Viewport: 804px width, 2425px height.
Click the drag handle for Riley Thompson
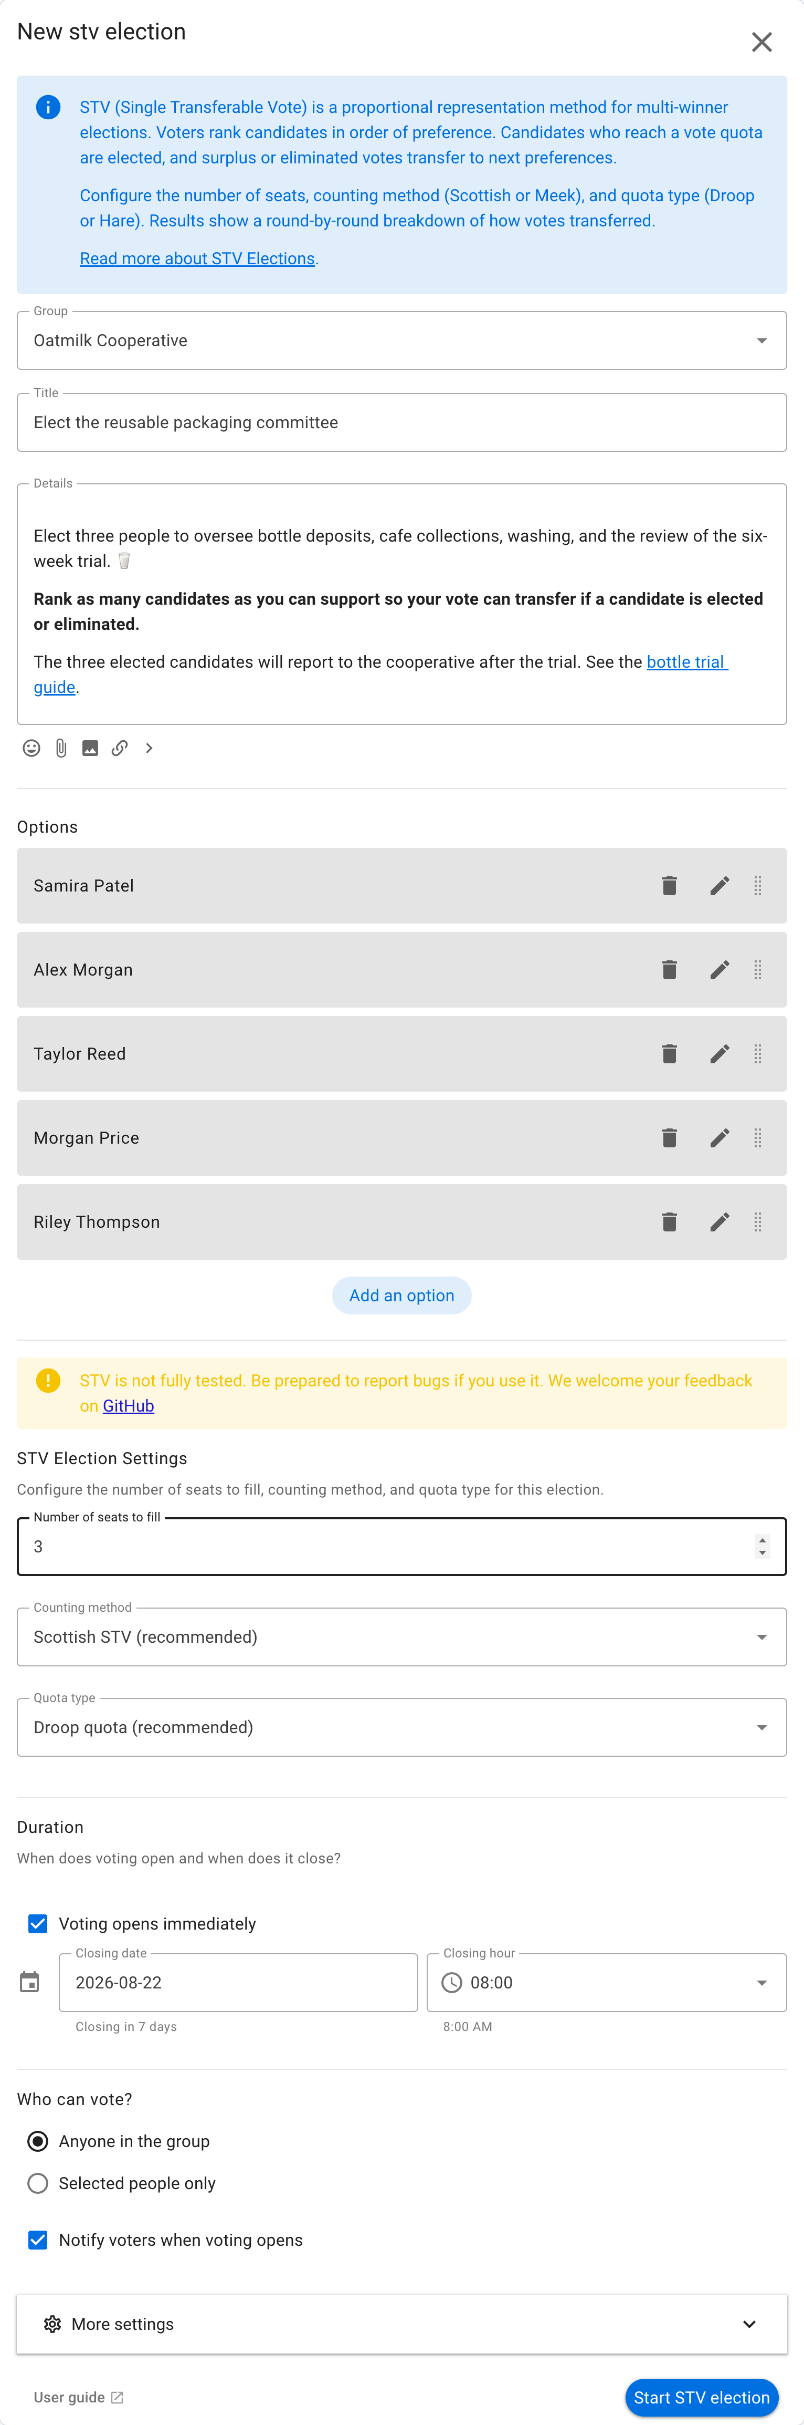click(758, 1222)
